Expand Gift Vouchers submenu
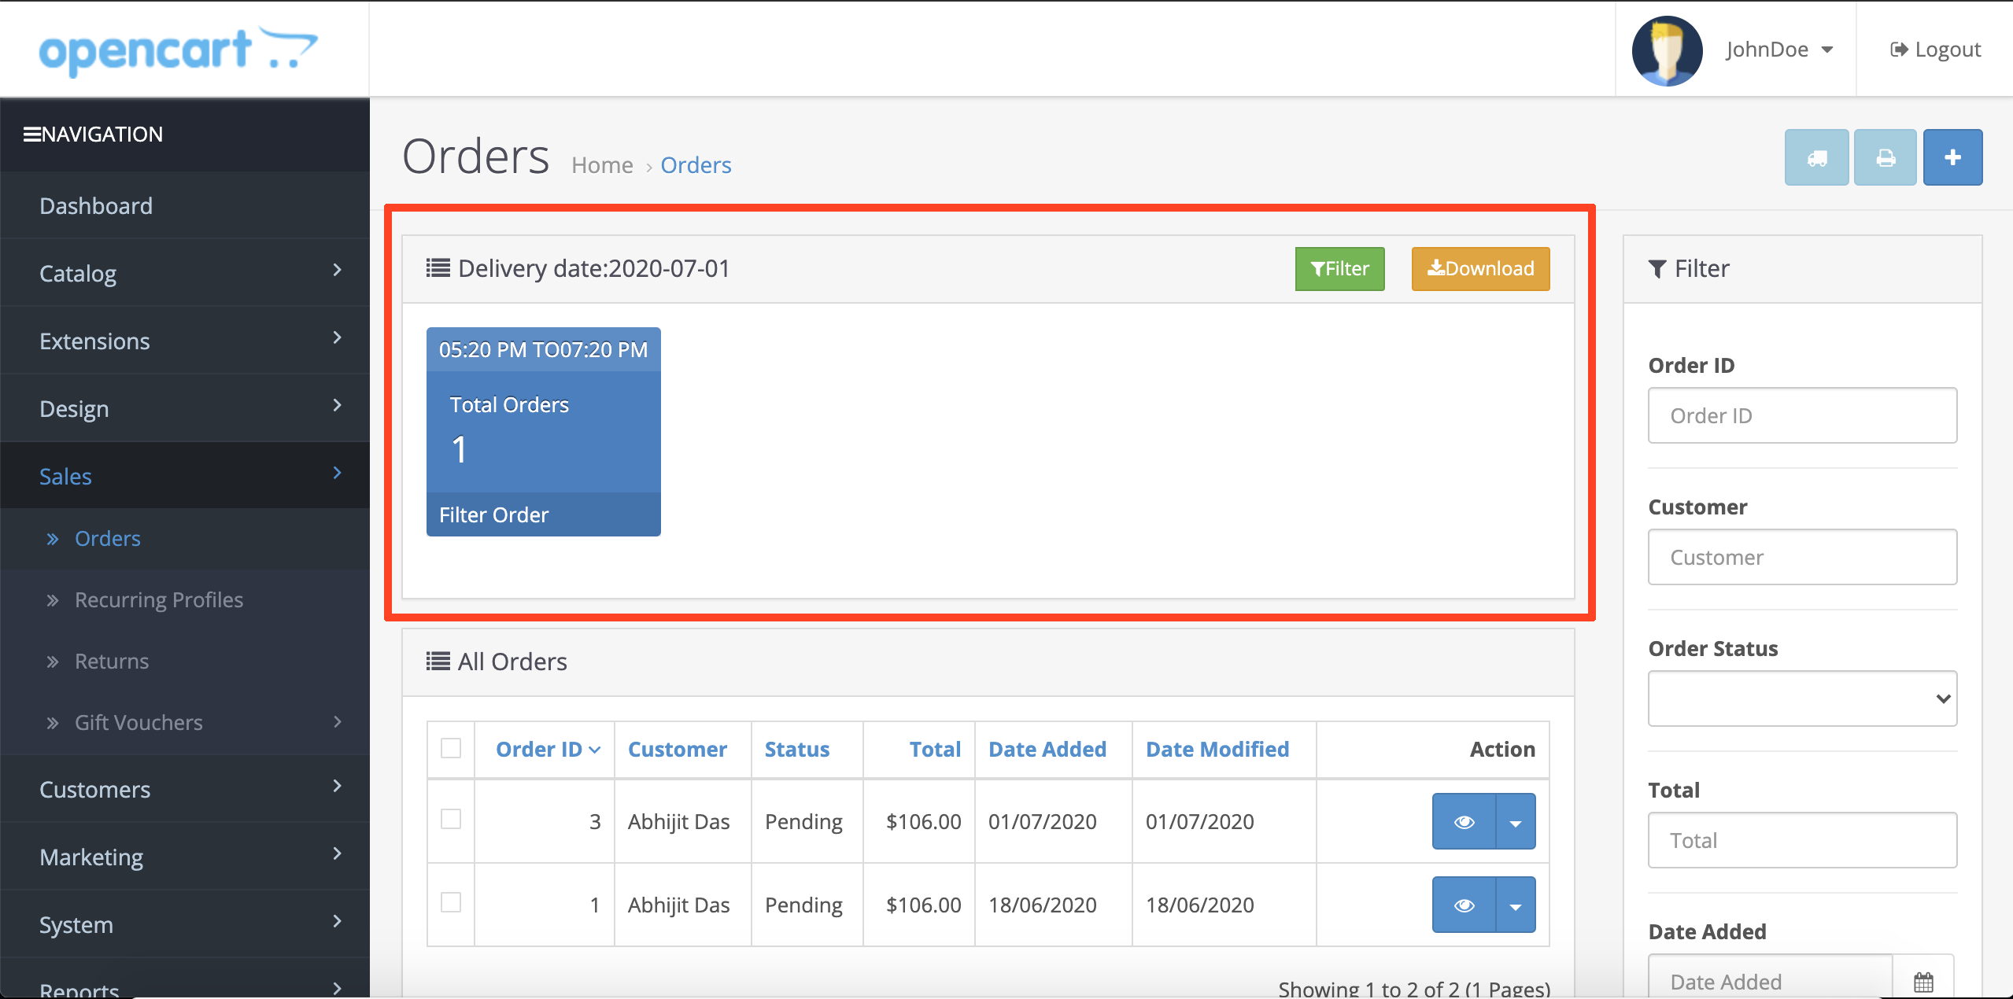The image size is (2013, 999). click(185, 723)
